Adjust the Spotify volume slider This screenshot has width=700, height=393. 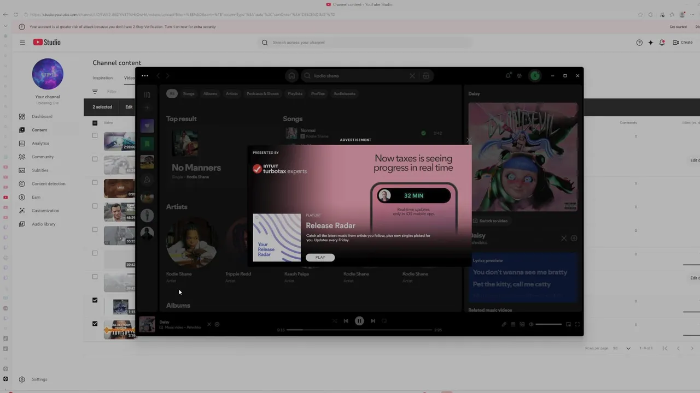pos(549,324)
